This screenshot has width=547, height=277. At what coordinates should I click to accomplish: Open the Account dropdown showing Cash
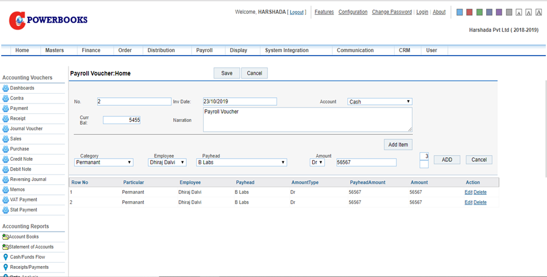[379, 102]
